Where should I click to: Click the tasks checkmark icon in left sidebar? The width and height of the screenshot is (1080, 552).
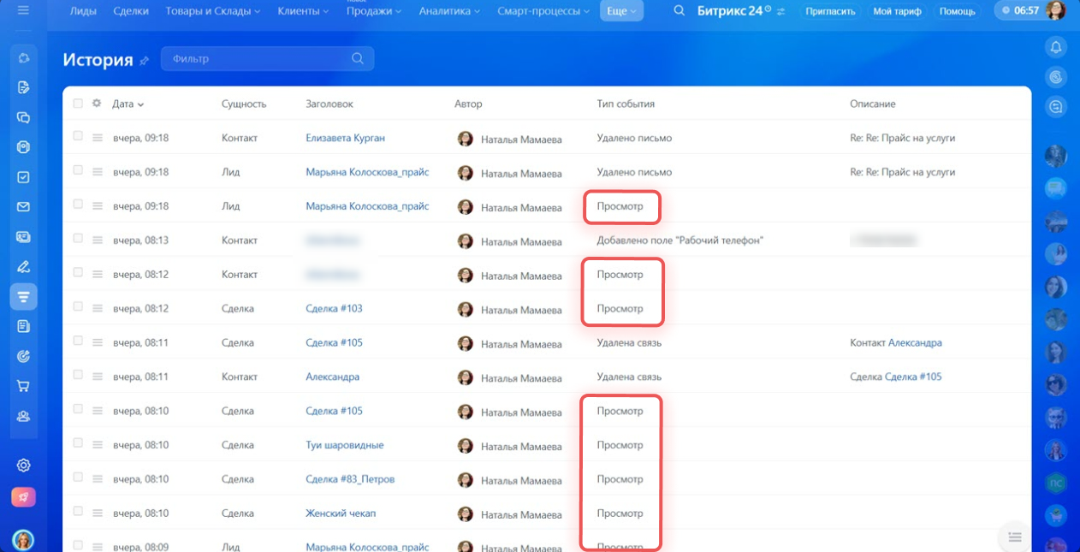24,177
